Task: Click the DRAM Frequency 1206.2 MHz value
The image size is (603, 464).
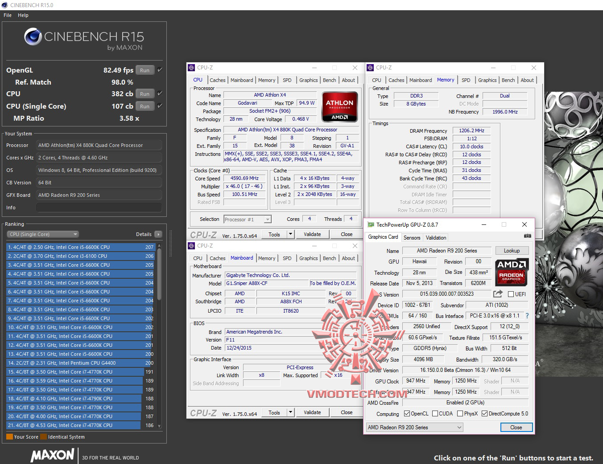Action: coord(471,130)
